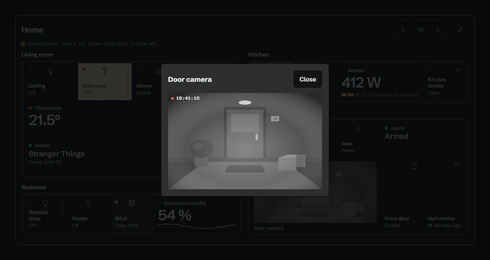Click the Home dashboard title
The height and width of the screenshot is (260, 490).
point(33,30)
